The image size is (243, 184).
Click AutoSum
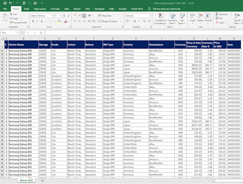[222, 14]
